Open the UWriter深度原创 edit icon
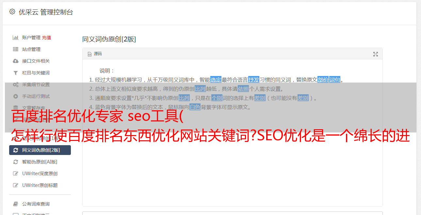Screen dimensions: 421x215 point(15,174)
